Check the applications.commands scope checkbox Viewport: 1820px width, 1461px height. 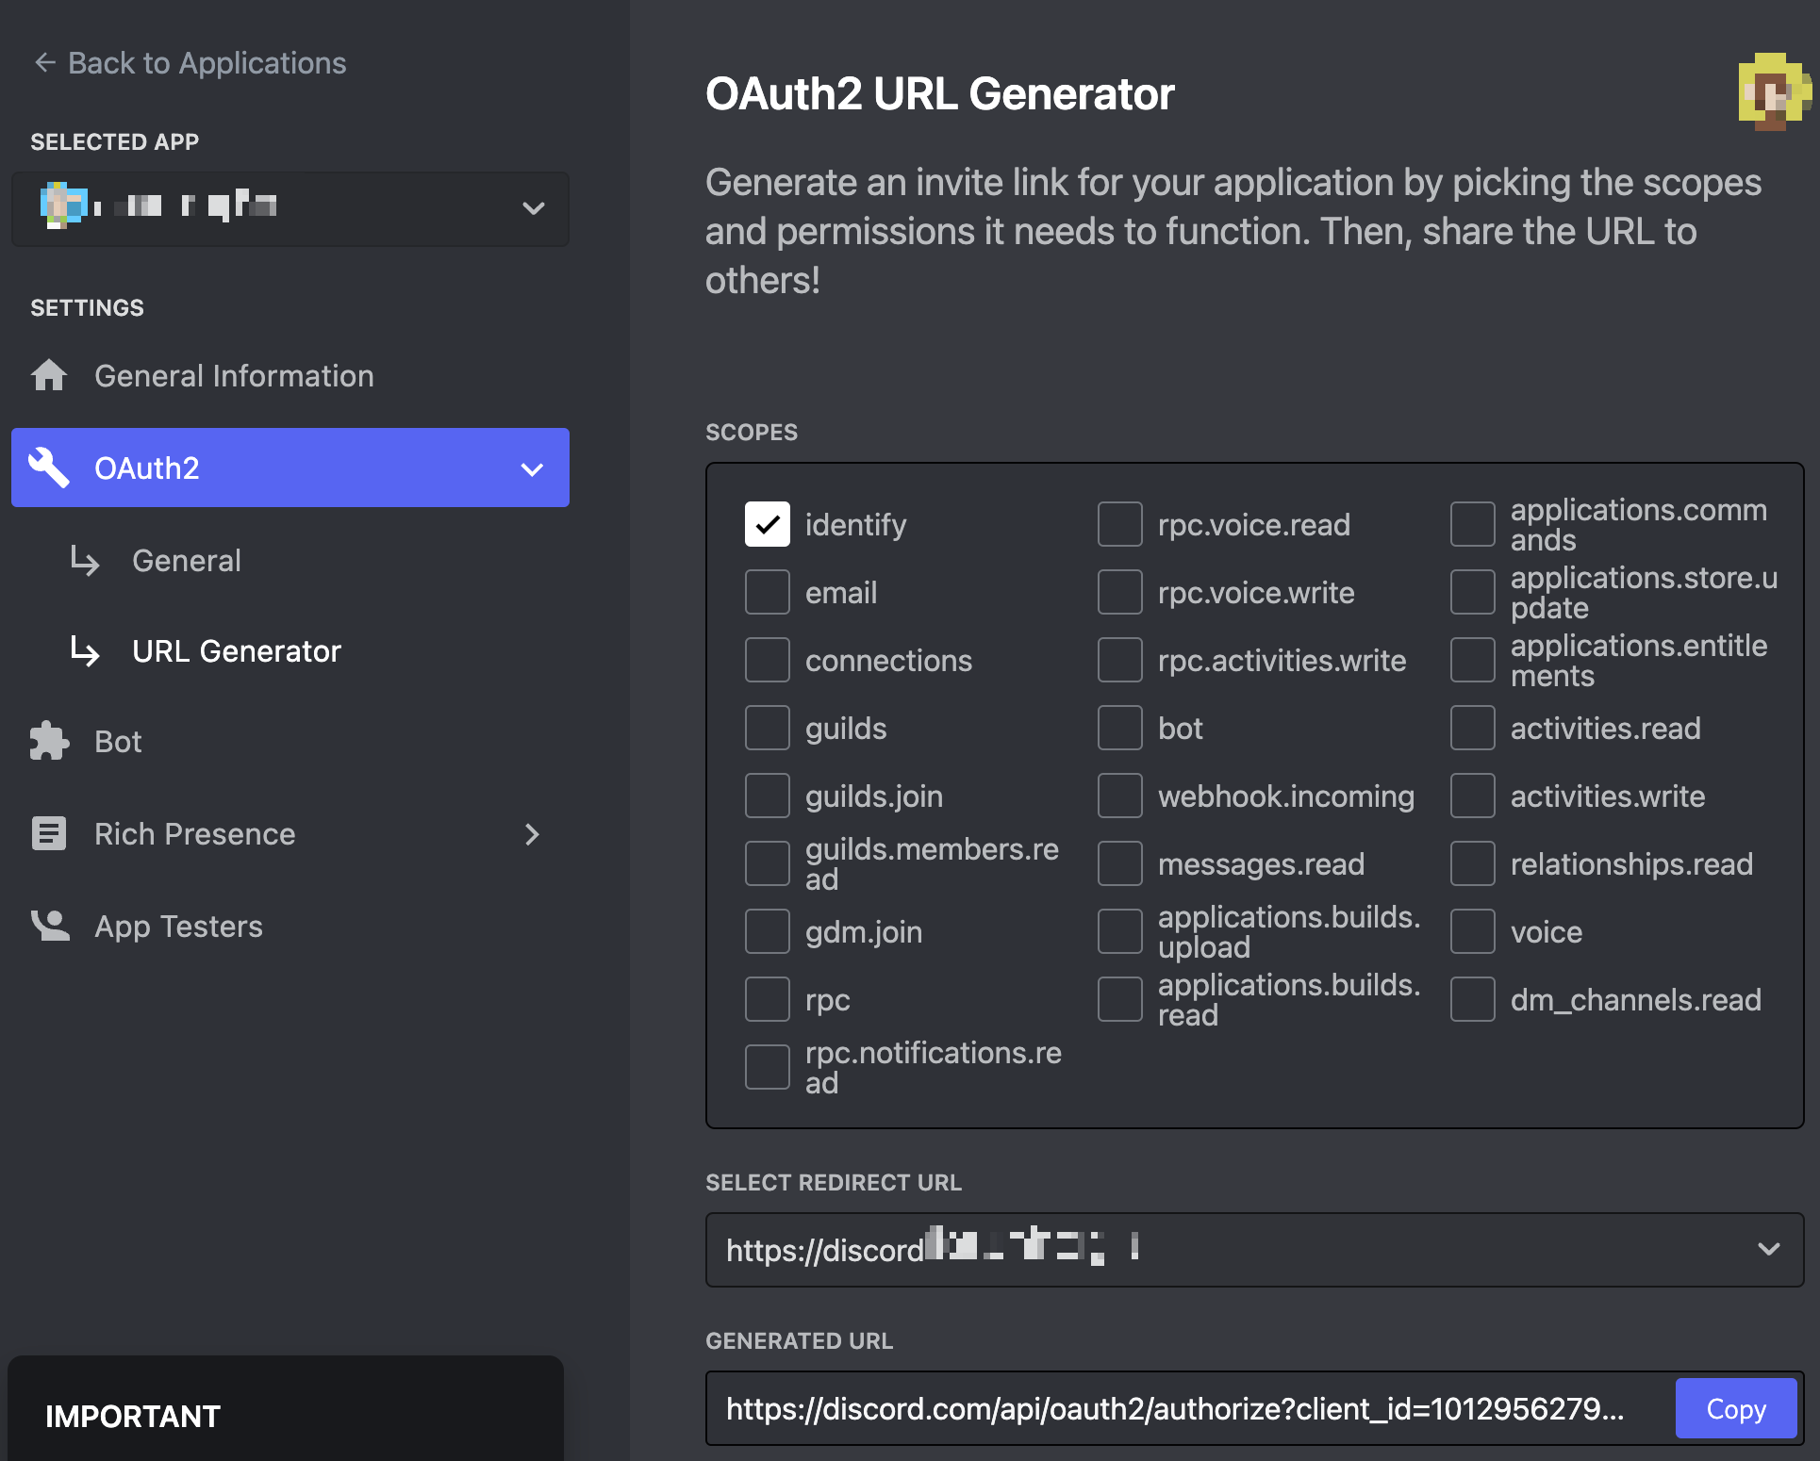pyautogui.click(x=1472, y=524)
